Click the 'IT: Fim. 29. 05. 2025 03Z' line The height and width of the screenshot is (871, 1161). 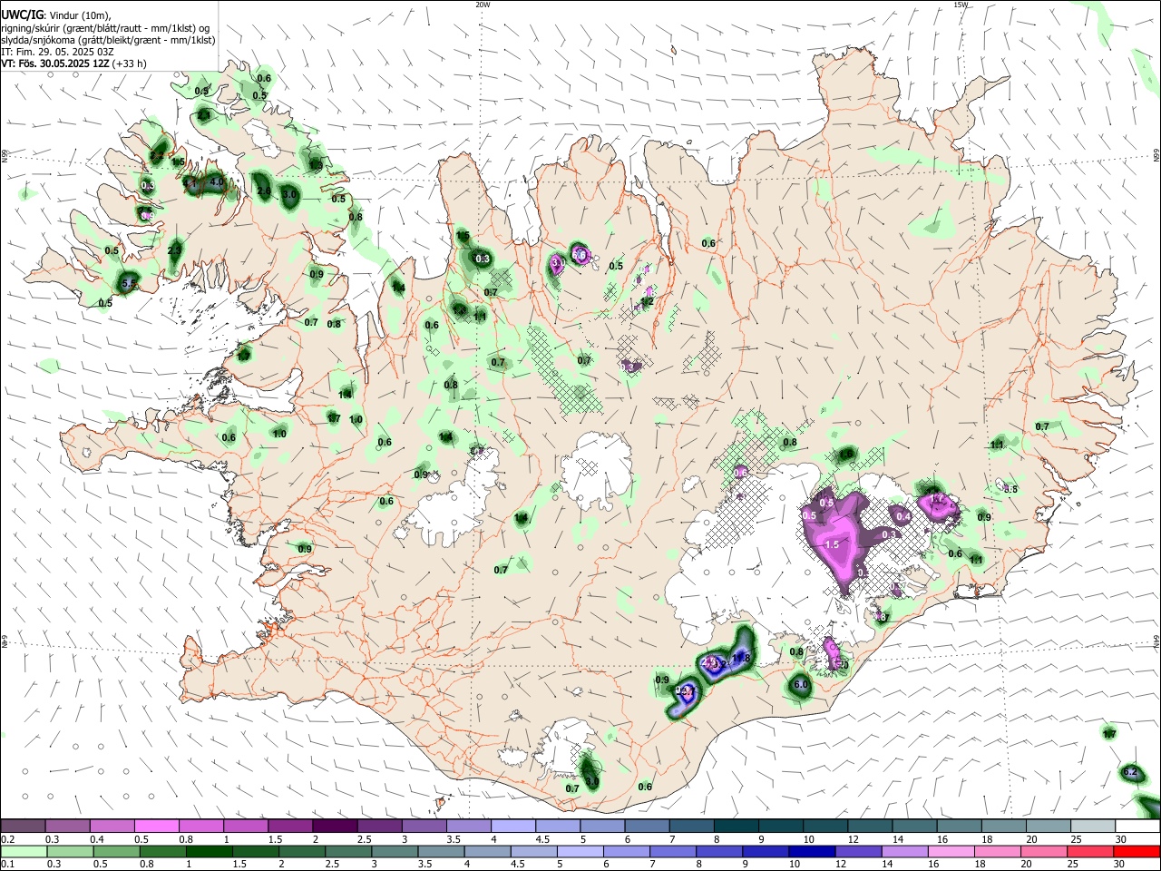(58, 52)
